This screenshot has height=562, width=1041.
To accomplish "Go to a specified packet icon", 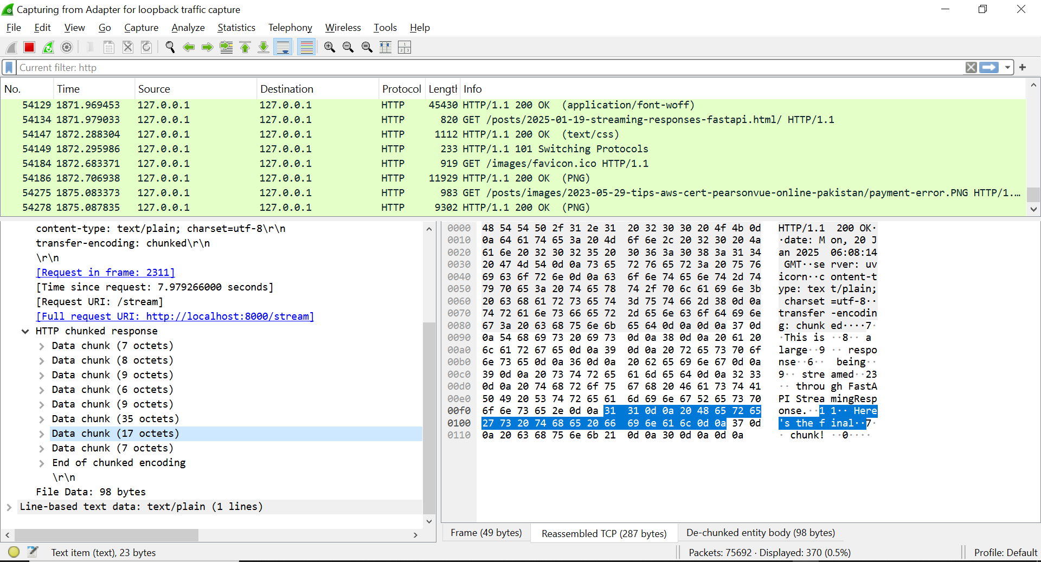I will [x=226, y=48].
